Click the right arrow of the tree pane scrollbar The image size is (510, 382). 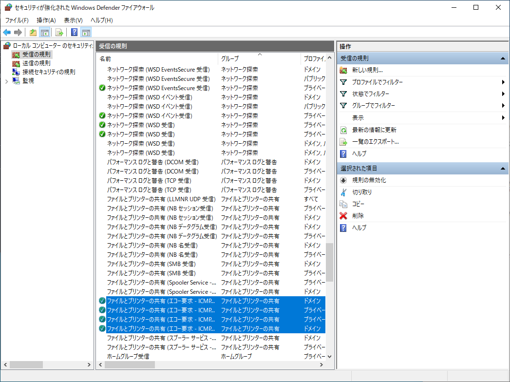pyautogui.click(x=89, y=365)
